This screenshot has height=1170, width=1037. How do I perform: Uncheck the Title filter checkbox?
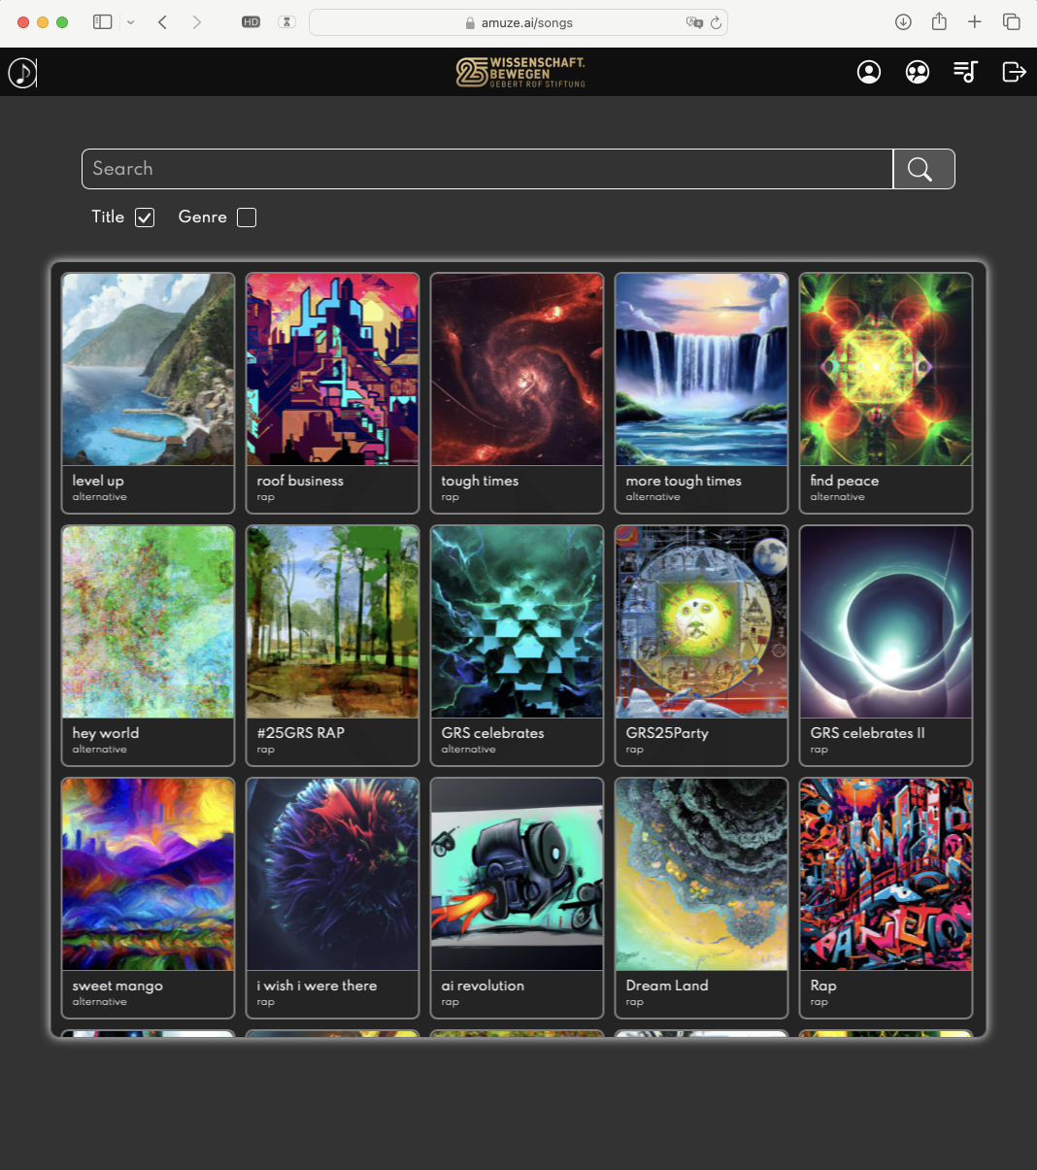145,217
